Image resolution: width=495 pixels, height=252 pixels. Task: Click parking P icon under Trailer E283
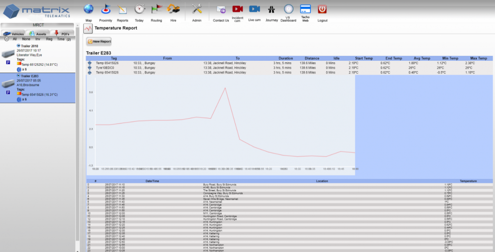[8, 92]
